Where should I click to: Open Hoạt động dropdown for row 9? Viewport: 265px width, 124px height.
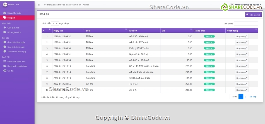(242, 84)
